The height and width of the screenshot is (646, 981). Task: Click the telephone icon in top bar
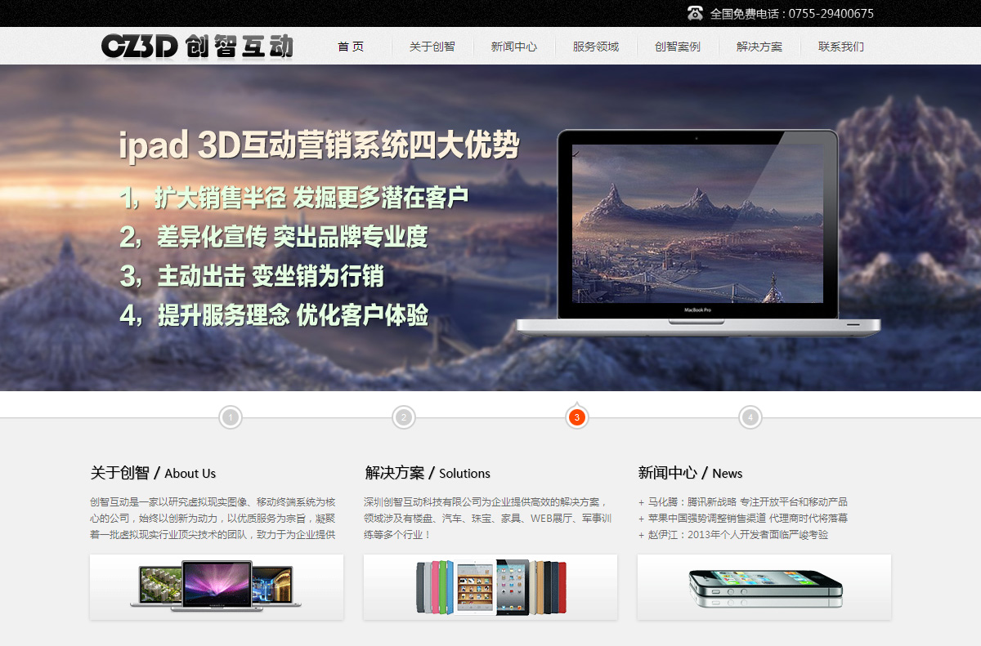coord(695,13)
